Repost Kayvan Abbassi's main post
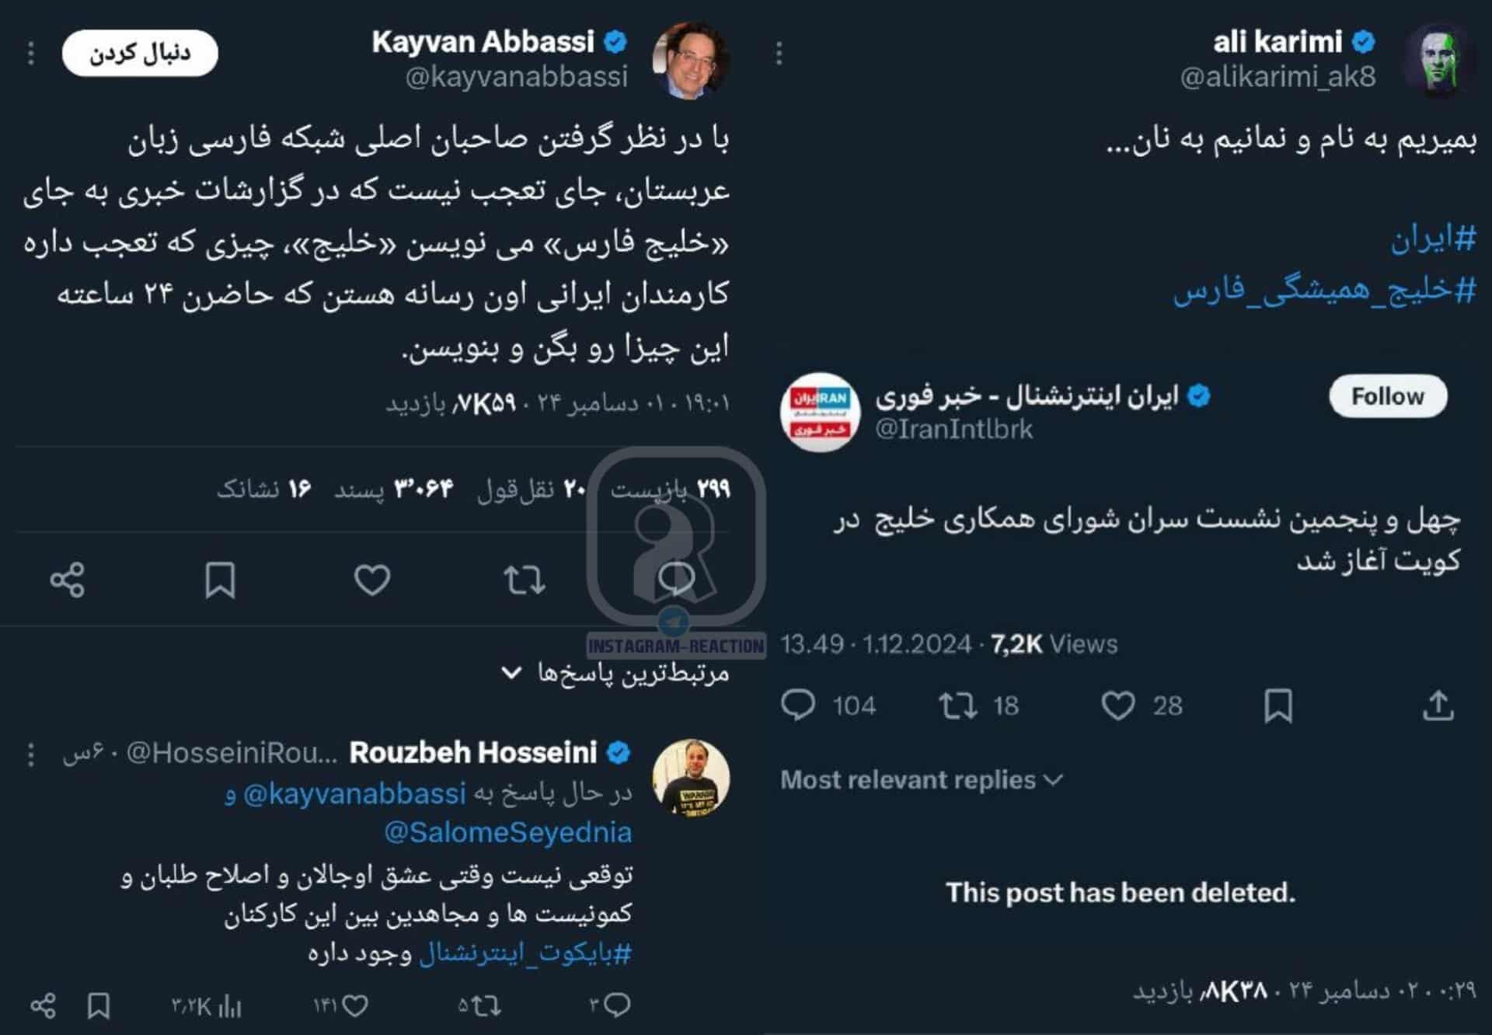The height and width of the screenshot is (1035, 1492). pos(525,580)
